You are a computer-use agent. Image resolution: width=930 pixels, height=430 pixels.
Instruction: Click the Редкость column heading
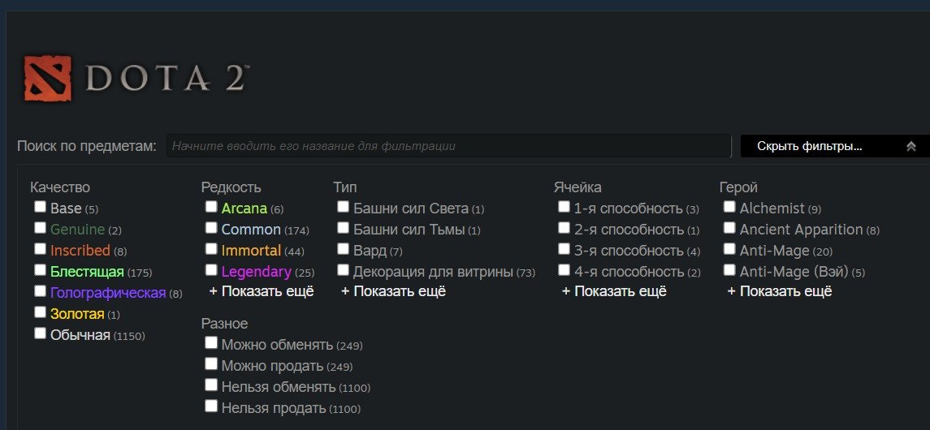click(x=231, y=187)
